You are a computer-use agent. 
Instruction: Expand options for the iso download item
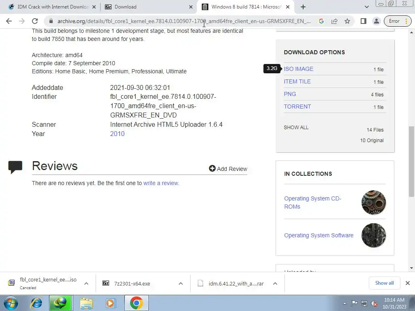pos(86,283)
